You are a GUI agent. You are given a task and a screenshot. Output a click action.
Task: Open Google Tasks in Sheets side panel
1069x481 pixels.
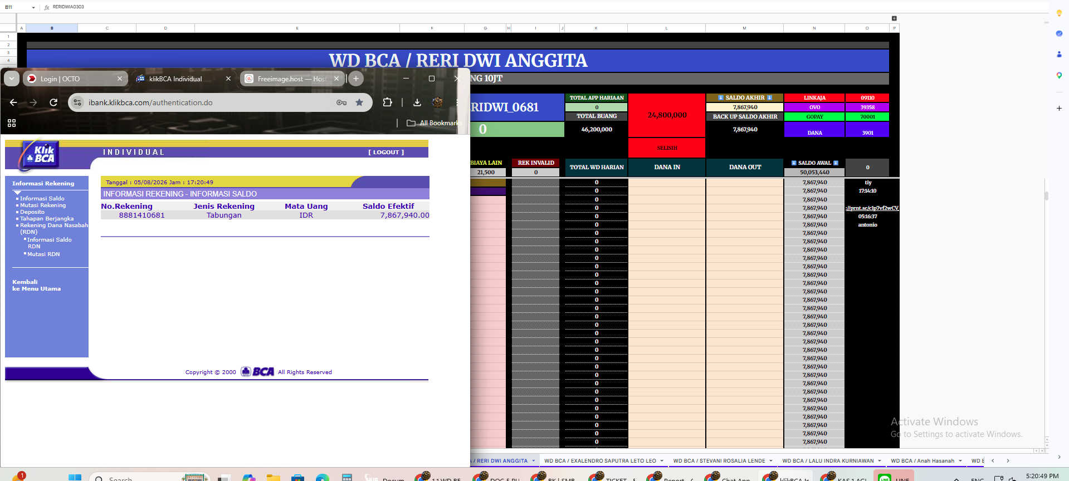click(x=1059, y=33)
